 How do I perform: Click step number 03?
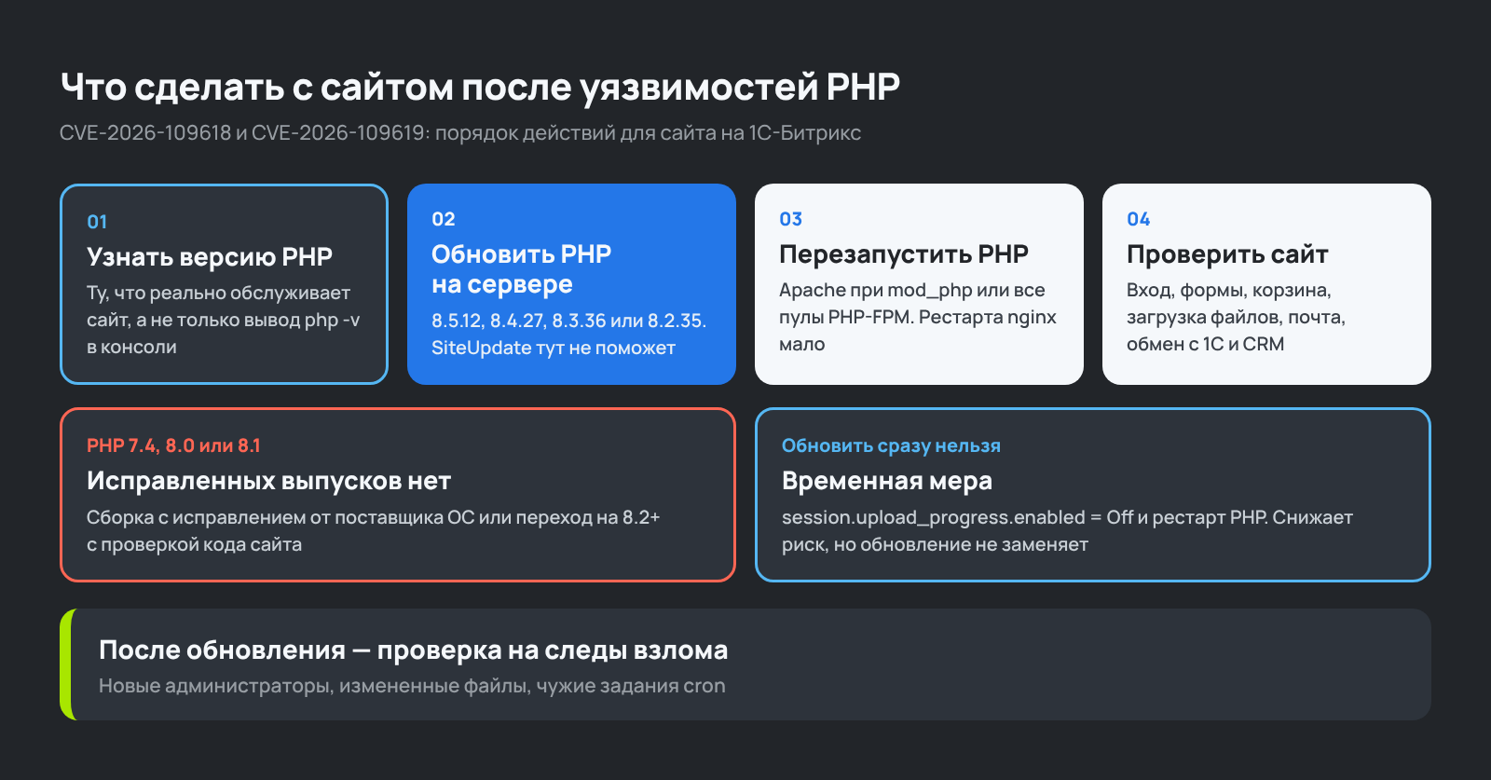point(791,219)
